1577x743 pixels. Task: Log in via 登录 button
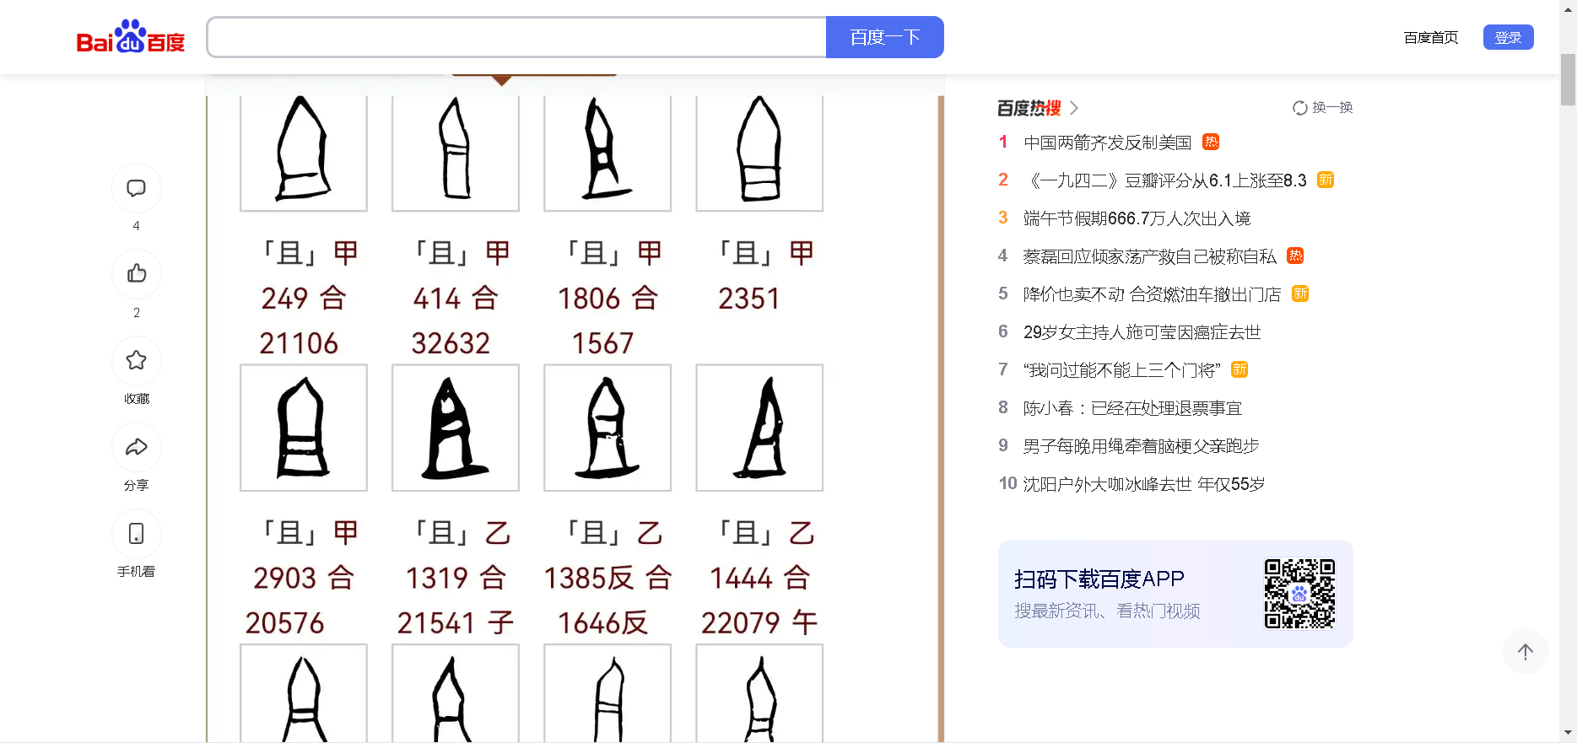click(1508, 37)
